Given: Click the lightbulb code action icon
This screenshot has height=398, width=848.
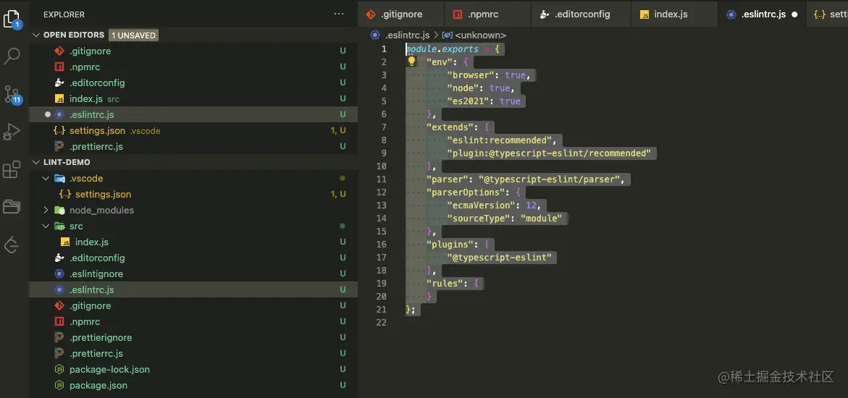Looking at the screenshot, I should 411,62.
